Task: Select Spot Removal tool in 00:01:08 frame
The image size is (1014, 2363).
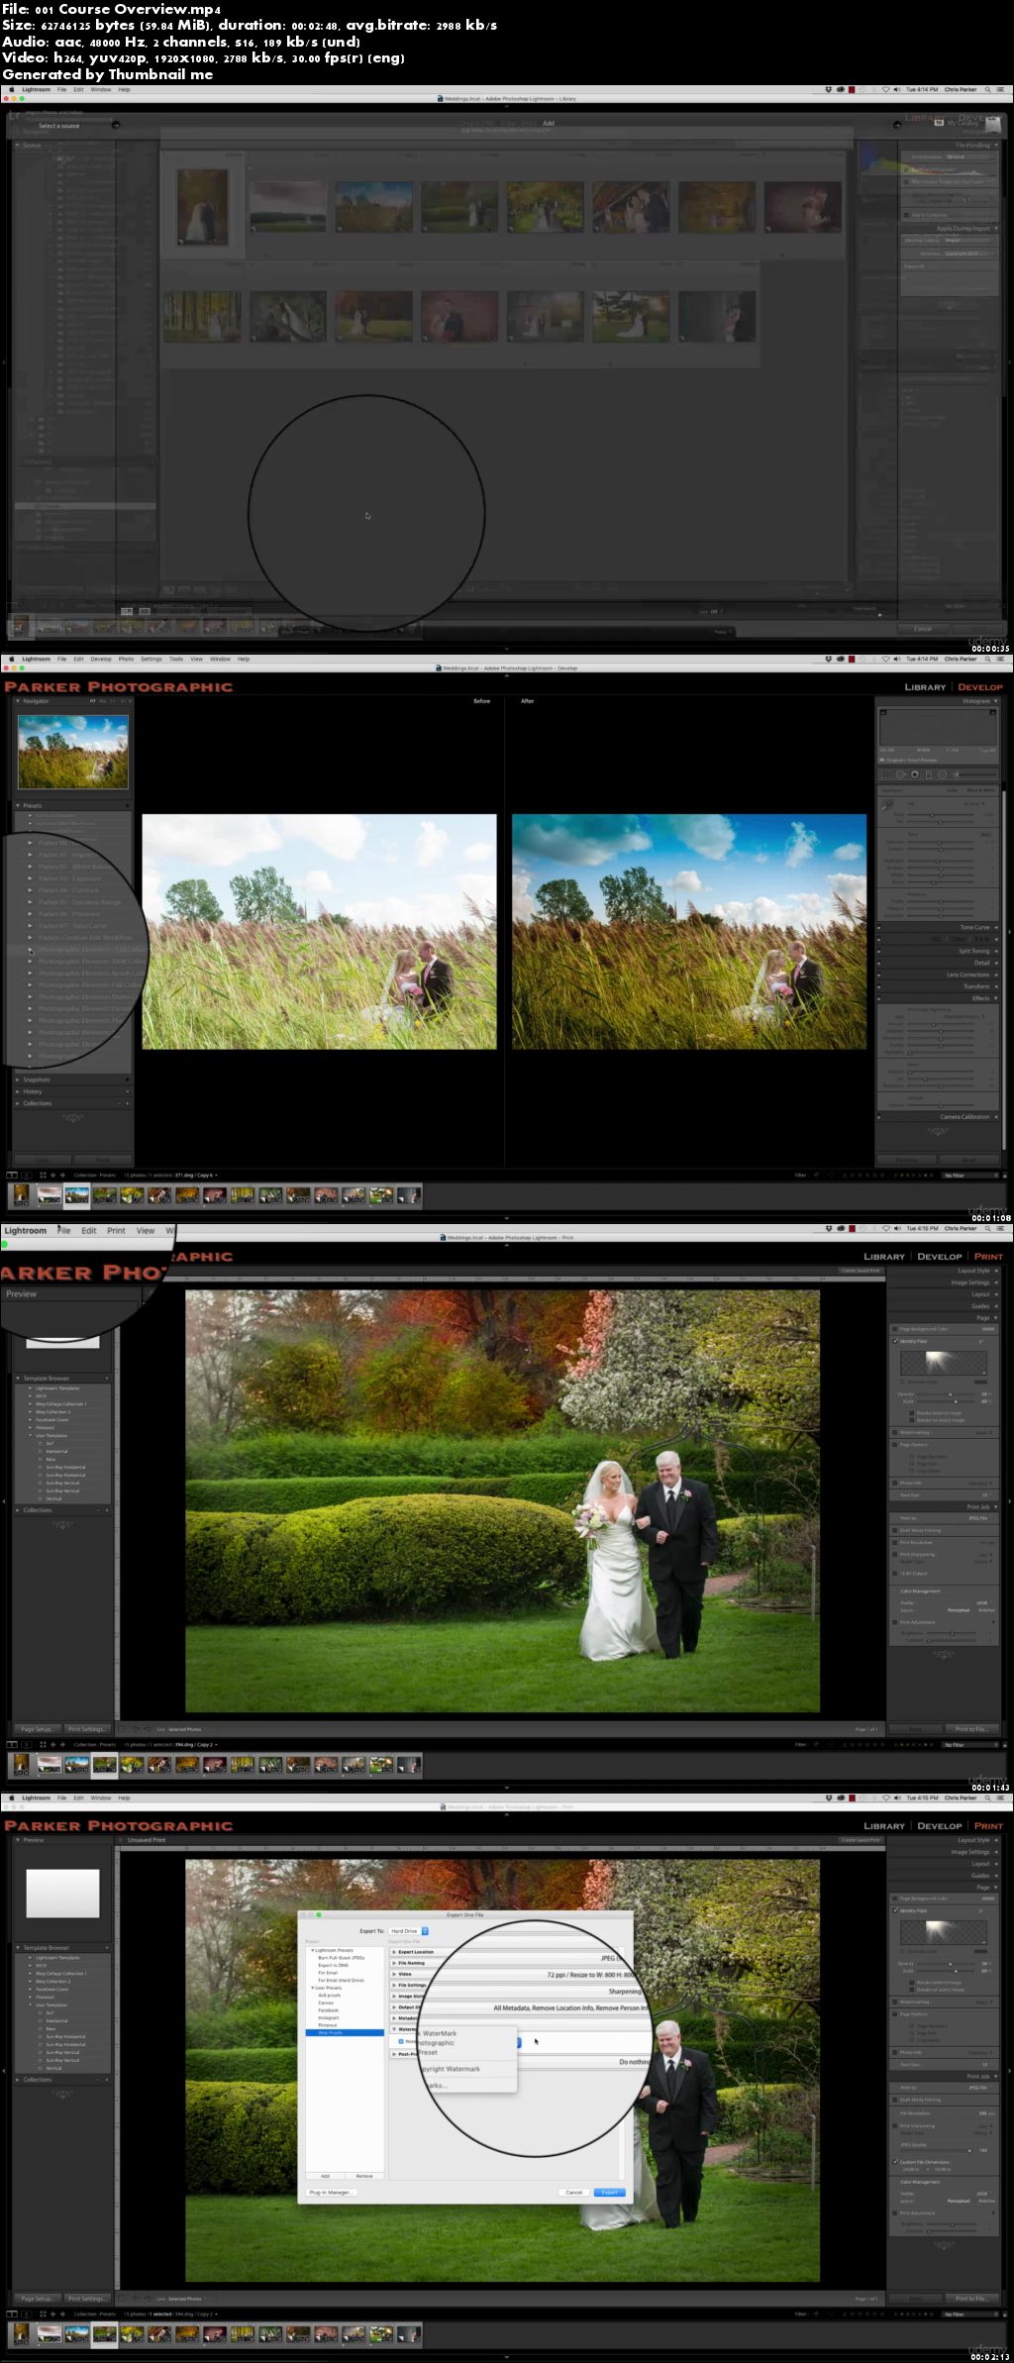Action: pos(900,774)
